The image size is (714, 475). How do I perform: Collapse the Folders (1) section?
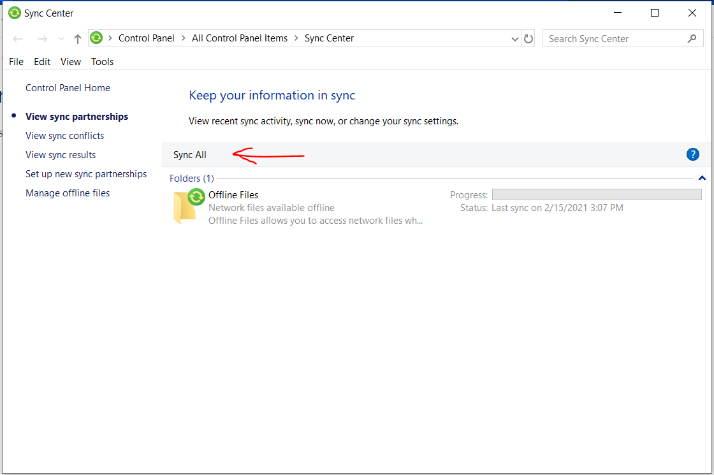coord(702,178)
